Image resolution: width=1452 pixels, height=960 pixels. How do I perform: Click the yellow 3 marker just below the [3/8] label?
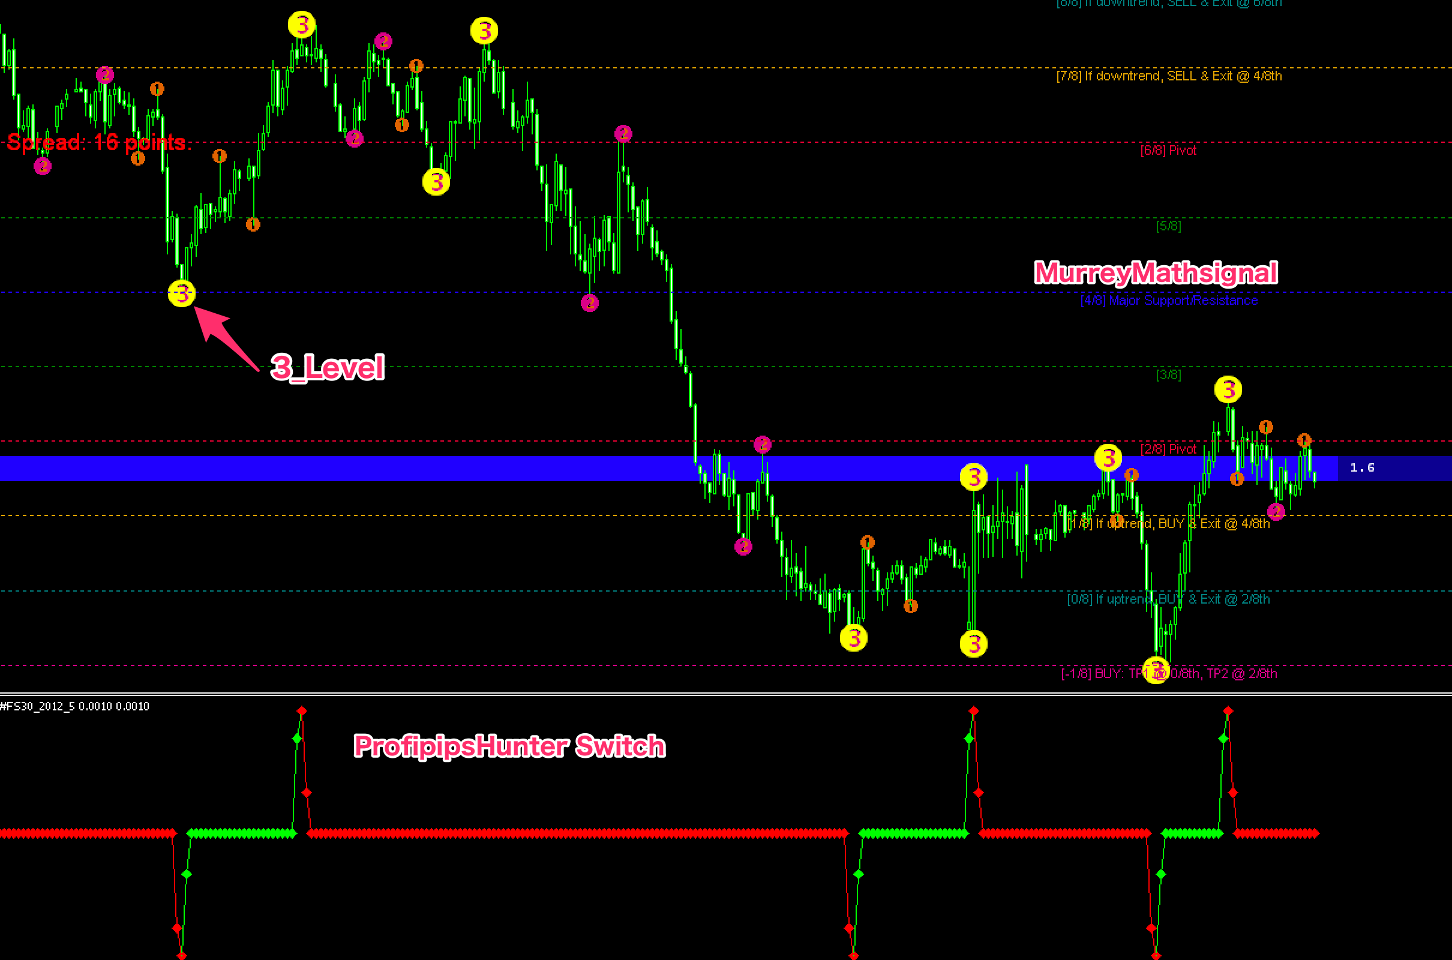pyautogui.click(x=1228, y=389)
